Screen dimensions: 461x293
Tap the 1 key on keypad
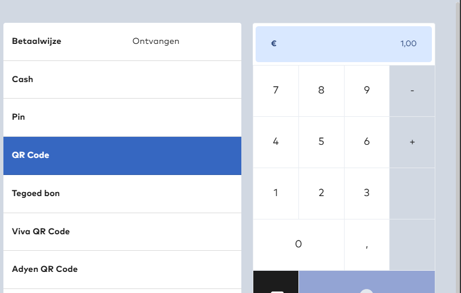pyautogui.click(x=276, y=193)
